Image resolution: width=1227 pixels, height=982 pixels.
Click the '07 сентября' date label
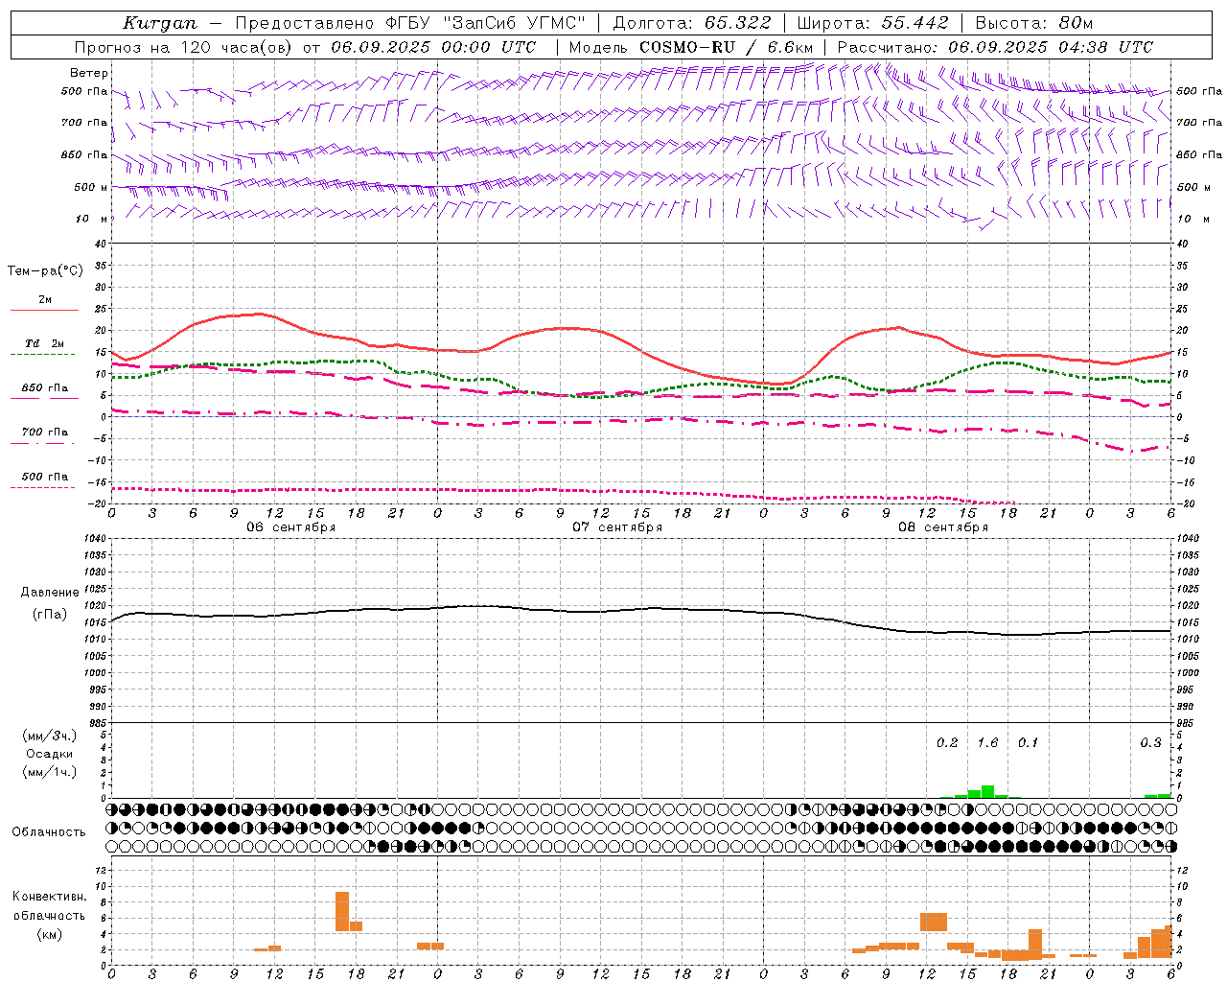click(617, 527)
